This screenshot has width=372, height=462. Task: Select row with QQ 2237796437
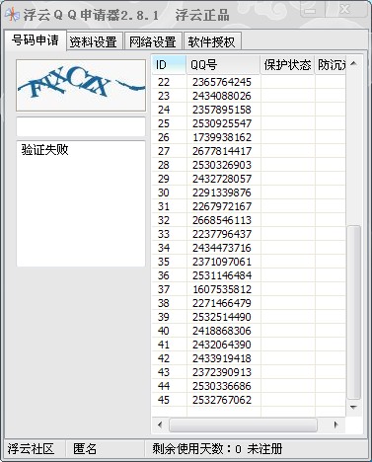[249, 234]
